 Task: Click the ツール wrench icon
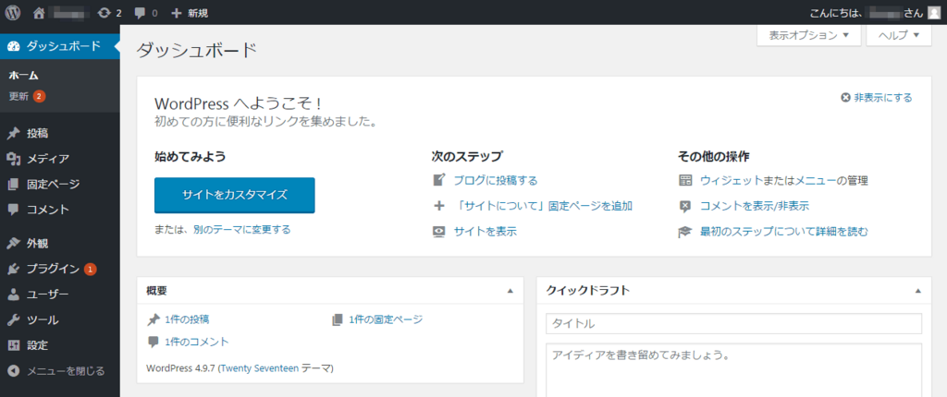[14, 319]
